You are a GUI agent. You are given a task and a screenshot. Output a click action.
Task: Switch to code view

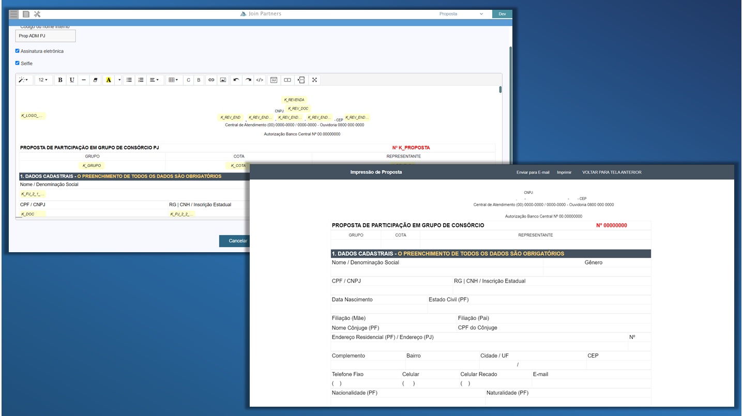pyautogui.click(x=260, y=80)
